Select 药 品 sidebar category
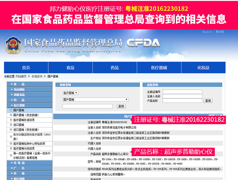Screen dimensions: 238x180 30,100
